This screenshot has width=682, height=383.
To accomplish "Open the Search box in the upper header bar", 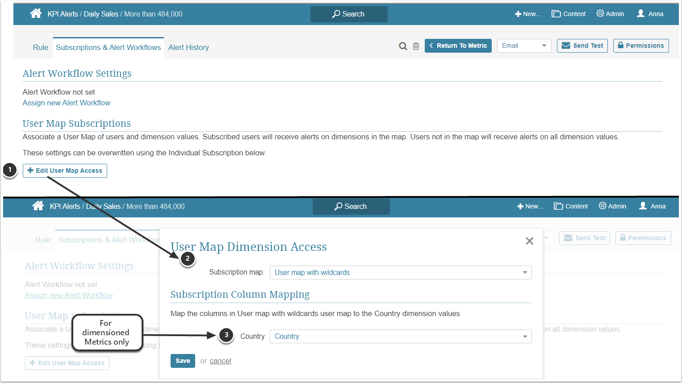I will pos(349,14).
